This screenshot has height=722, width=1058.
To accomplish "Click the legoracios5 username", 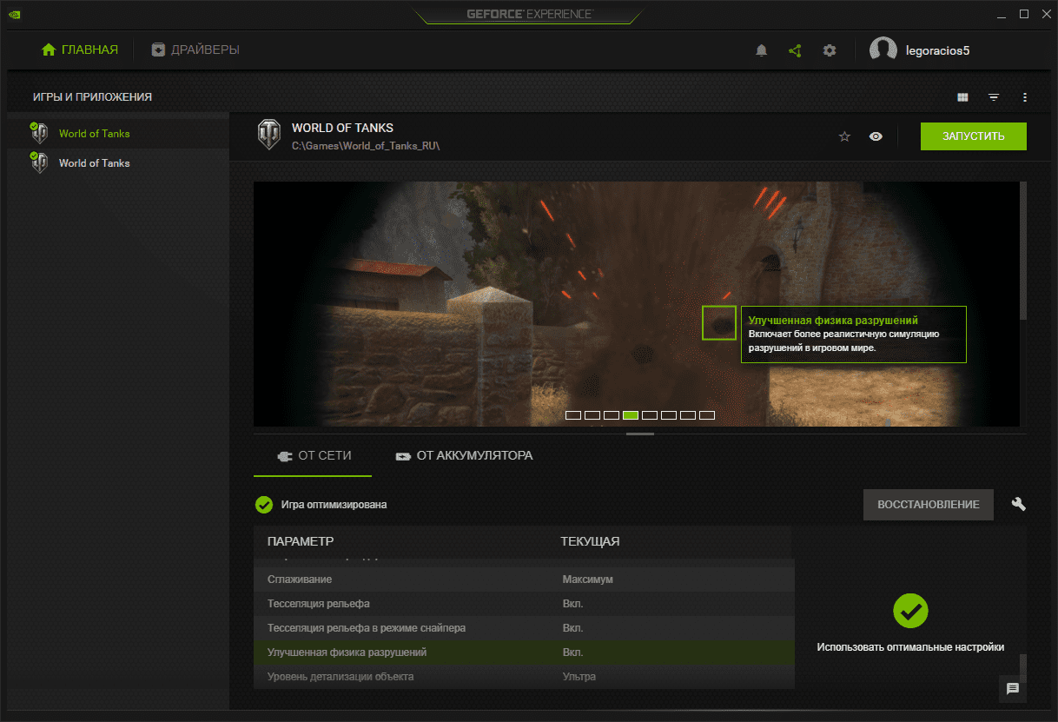I will coord(937,50).
